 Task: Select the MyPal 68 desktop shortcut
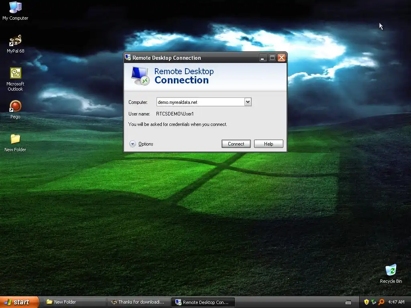(x=16, y=44)
